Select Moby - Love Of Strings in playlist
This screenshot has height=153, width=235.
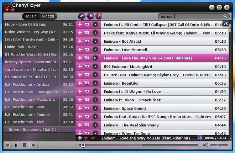(x=39, y=25)
